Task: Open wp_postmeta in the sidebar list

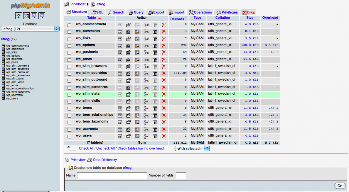Action: [x=14, y=59]
